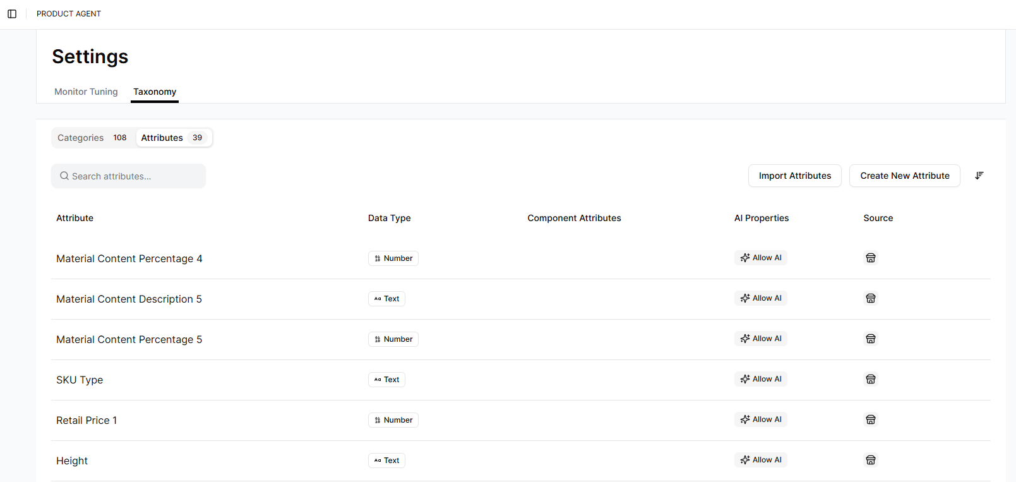Toggle Allow AI for SKU Type
The image size is (1016, 482).
(x=761, y=379)
